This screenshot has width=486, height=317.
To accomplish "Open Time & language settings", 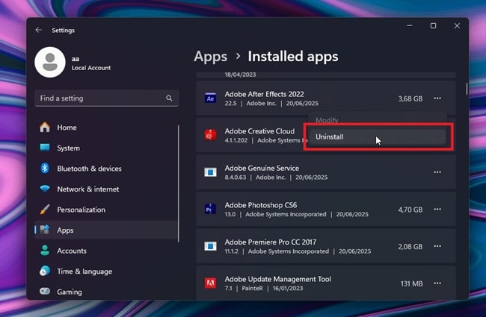I will tap(106, 272).
